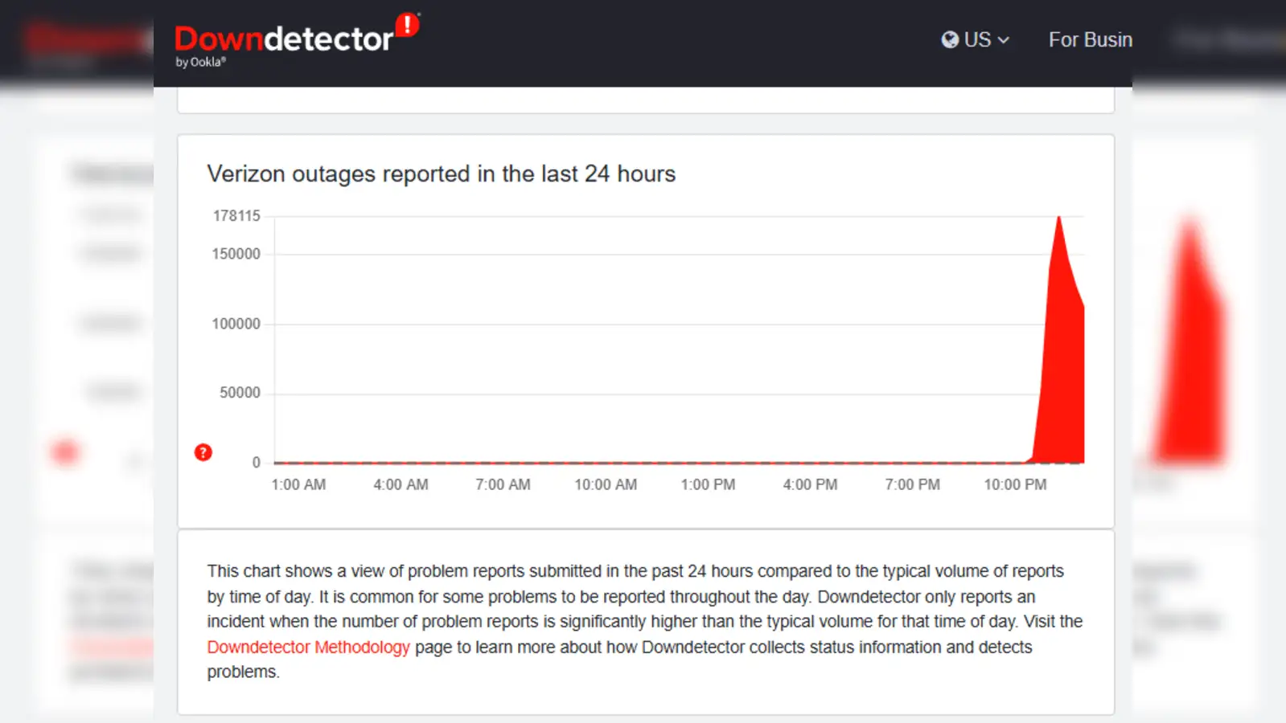Image resolution: width=1286 pixels, height=723 pixels.
Task: Click the peak of the red outage spike
Action: [x=1058, y=218]
